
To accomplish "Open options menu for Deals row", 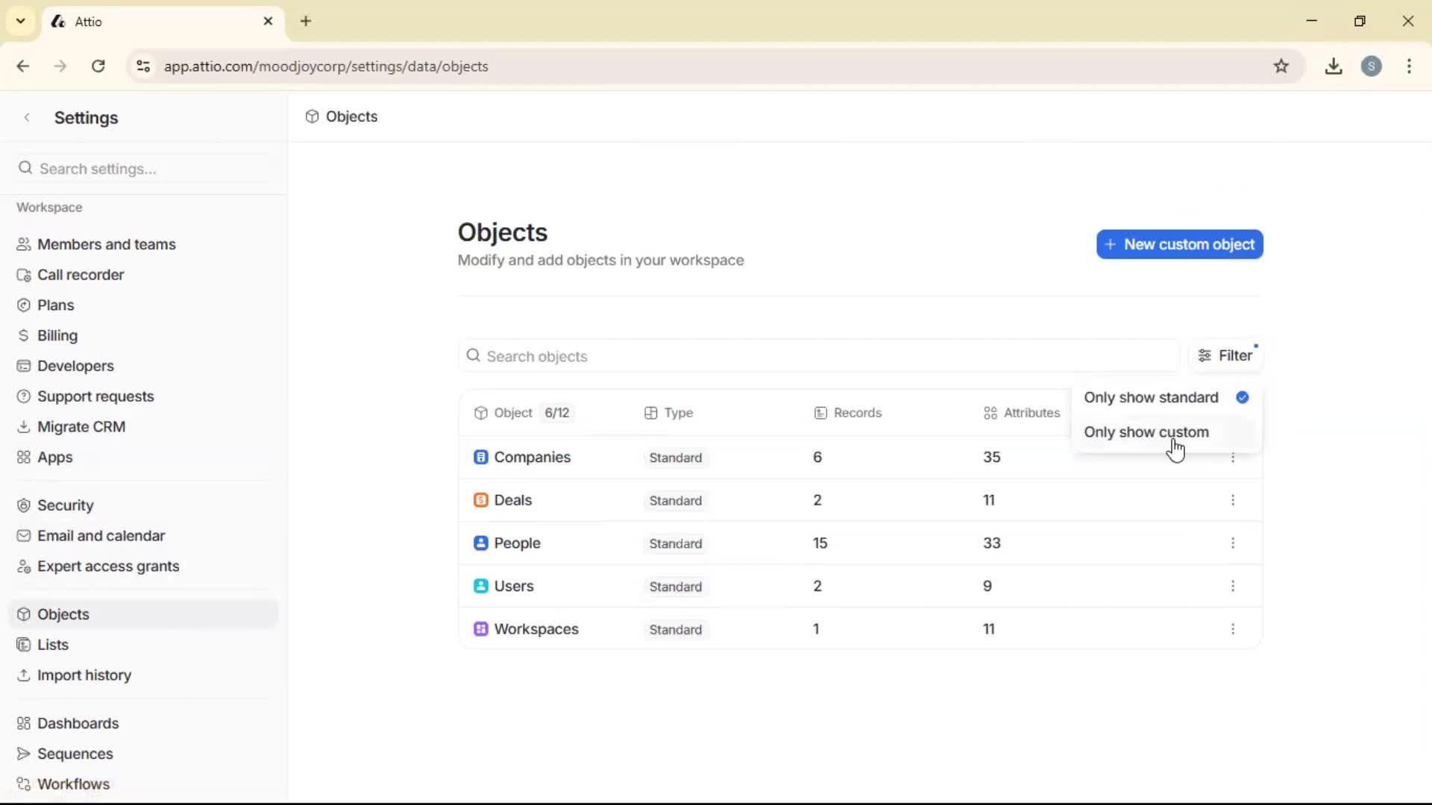I will coord(1233,500).
